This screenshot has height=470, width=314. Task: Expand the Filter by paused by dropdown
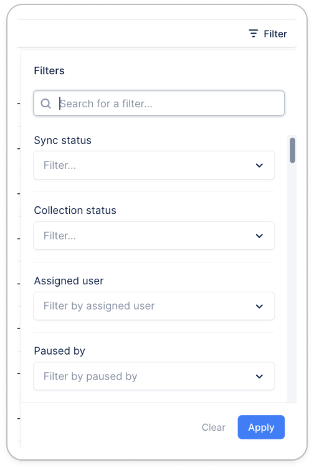tap(154, 376)
